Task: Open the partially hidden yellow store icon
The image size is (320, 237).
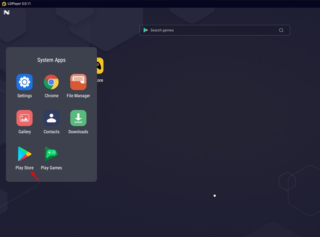Action: [x=100, y=66]
